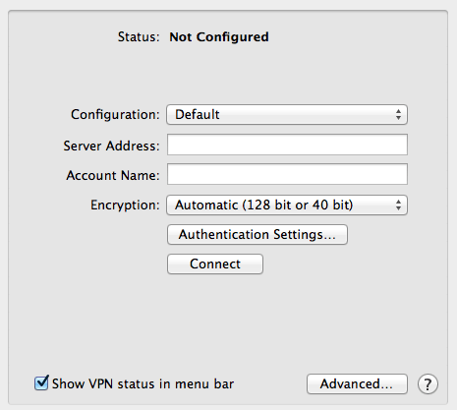
Task: Open help with the question mark button
Action: 428,383
